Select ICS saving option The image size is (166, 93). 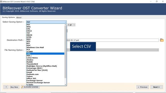45,49
